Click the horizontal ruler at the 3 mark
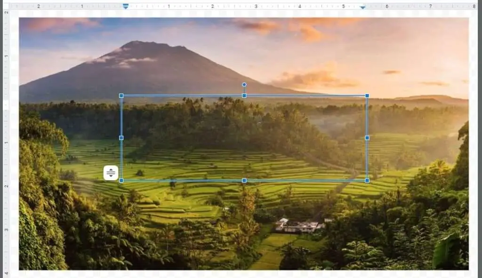This screenshot has height=278, width=482. coord(256,6)
